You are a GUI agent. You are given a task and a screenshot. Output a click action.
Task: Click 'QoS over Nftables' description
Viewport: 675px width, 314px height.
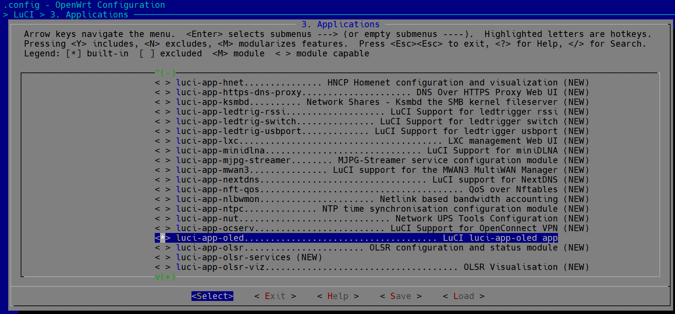[513, 189]
